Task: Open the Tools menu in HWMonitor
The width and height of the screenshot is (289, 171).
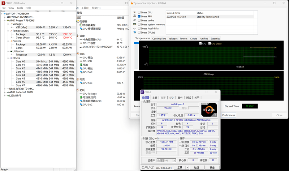Action: tap(20, 8)
